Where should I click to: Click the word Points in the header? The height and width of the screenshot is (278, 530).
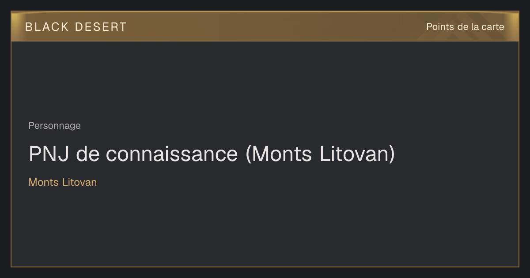(440, 27)
